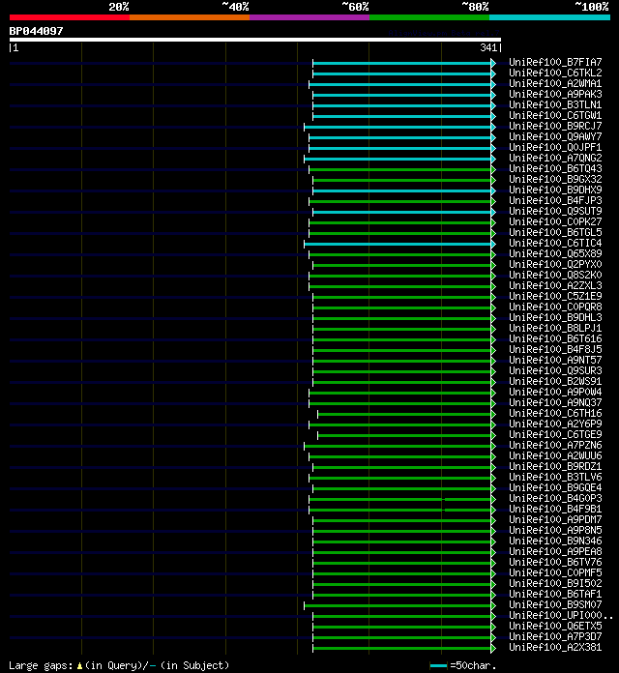This screenshot has width=619, height=673.
Task: Open hit UniRef100_C6TKL2
Action: (555, 73)
